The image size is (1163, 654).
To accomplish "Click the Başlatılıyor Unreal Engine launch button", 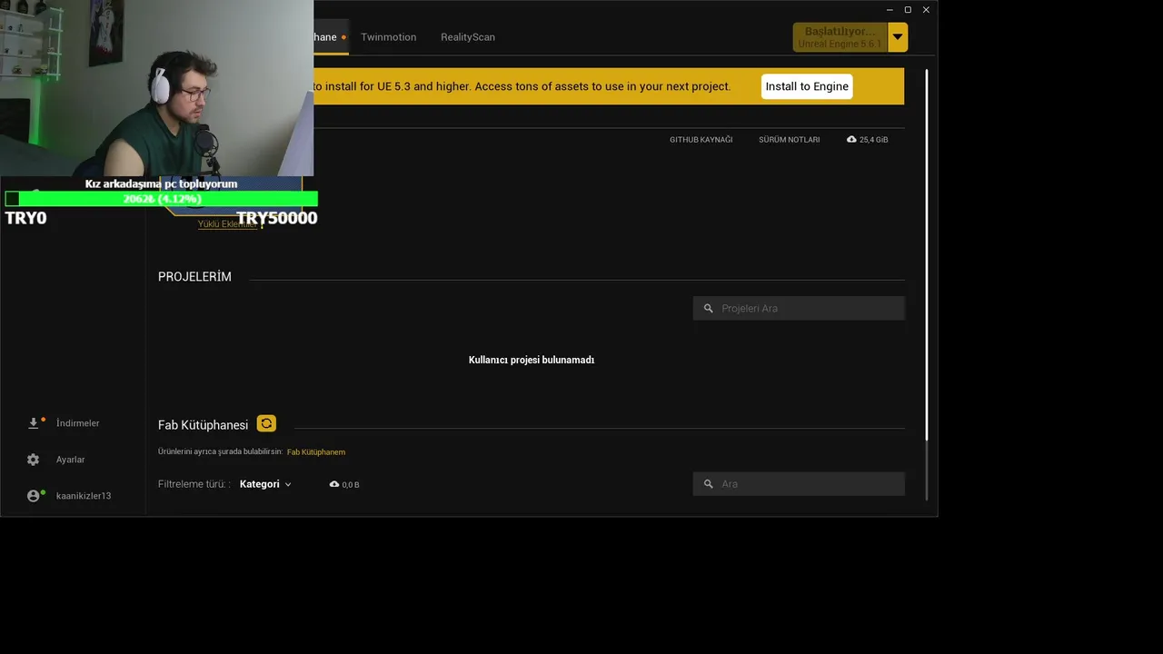I will point(840,37).
